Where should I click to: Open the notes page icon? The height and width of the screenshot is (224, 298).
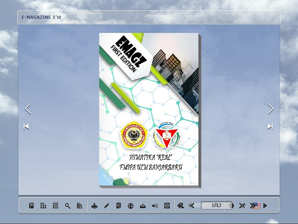coord(119,206)
